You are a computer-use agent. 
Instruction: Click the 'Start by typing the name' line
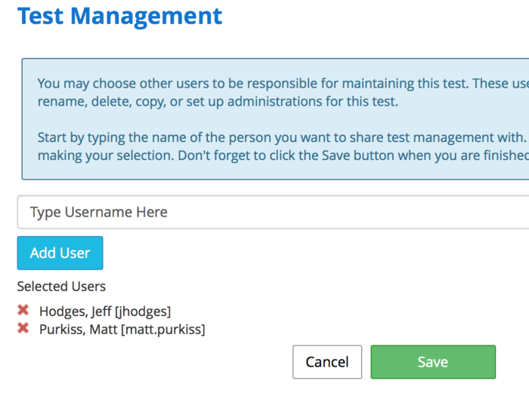[x=280, y=137]
